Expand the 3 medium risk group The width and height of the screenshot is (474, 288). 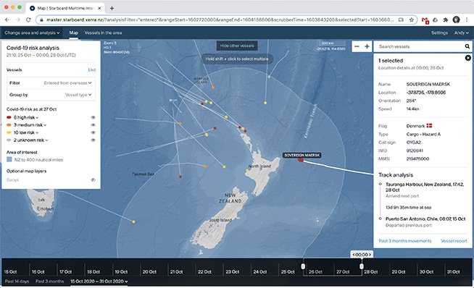30,125
